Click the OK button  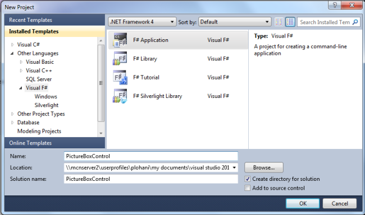click(x=303, y=203)
